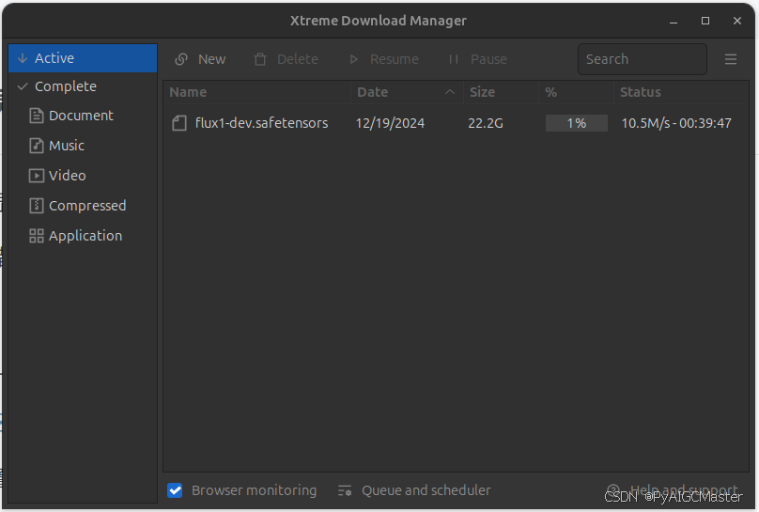The width and height of the screenshot is (759, 512).
Task: Close the Xtreme Download Manager window
Action: point(736,21)
